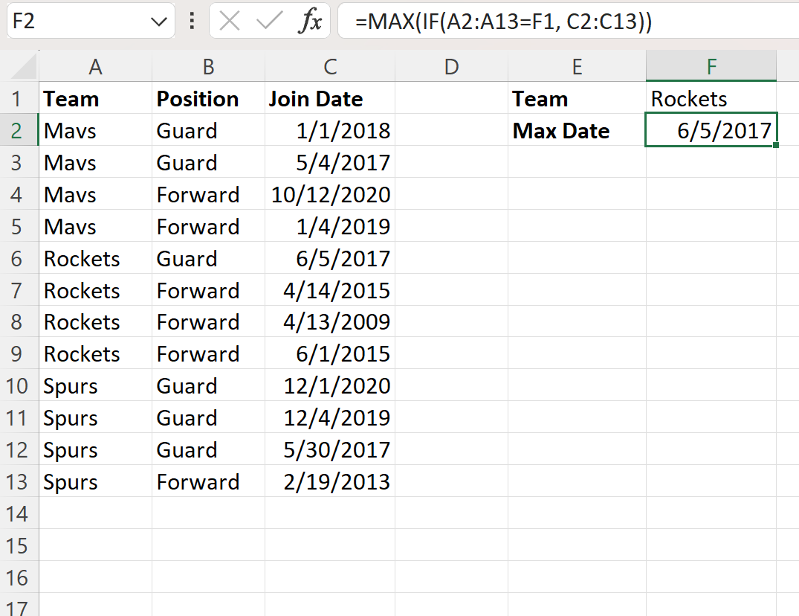Select column F header

pos(711,66)
